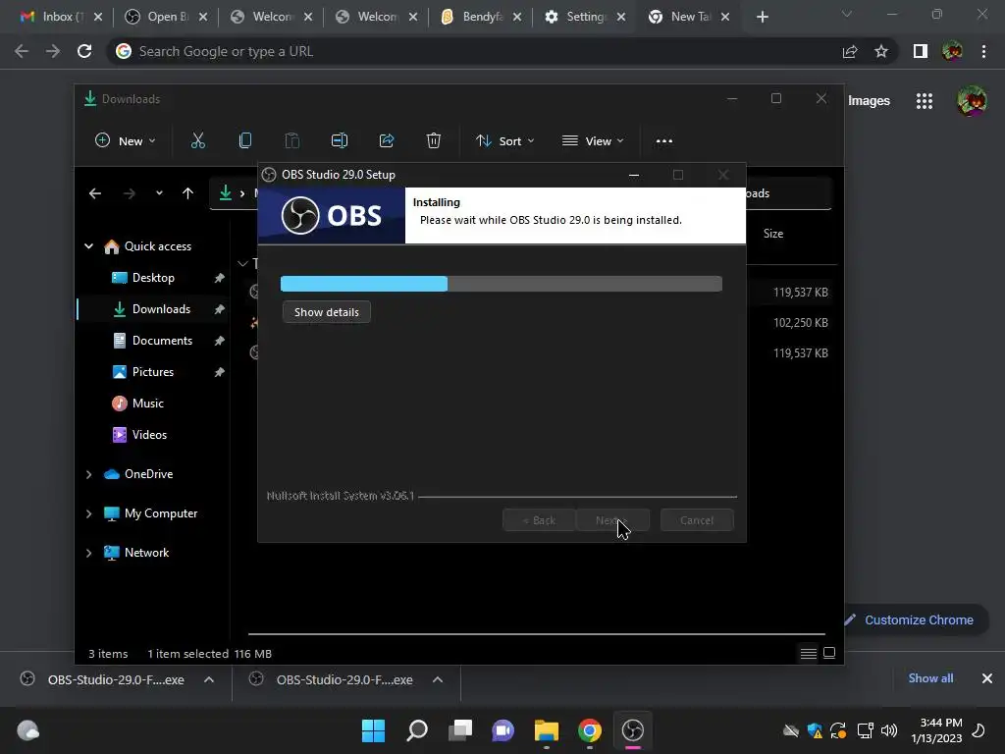Open the Chrome profile avatar in the toolbar
Image resolution: width=1005 pixels, height=754 pixels.
click(x=952, y=51)
